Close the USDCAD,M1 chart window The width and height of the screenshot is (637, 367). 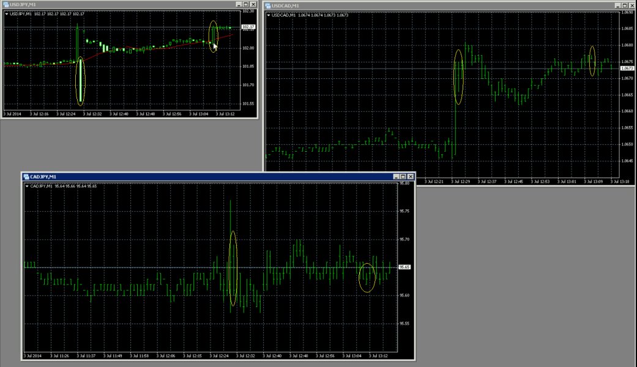(631, 5)
